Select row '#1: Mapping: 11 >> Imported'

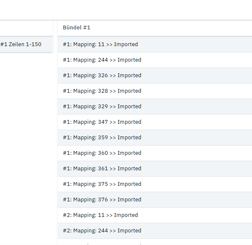100,44
